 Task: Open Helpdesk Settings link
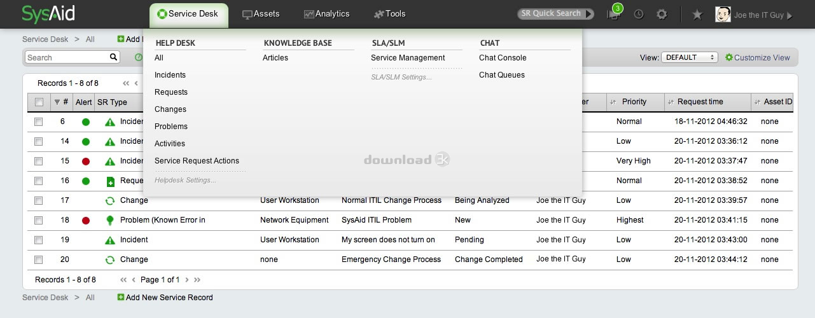pos(185,181)
